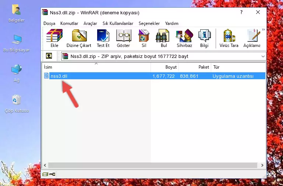Open the Dosya menu
Image resolution: width=283 pixels, height=186 pixels.
tap(49, 23)
